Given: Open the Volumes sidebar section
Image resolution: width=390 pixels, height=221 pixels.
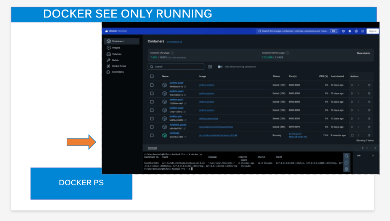Looking at the screenshot, I should (x=114, y=54).
